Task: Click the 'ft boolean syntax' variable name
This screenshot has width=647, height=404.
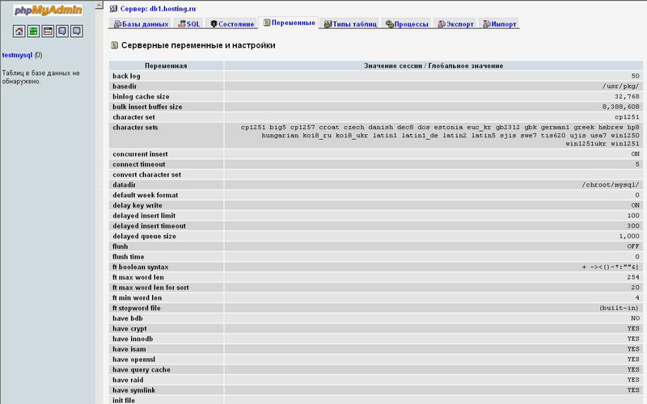Action: [x=140, y=267]
